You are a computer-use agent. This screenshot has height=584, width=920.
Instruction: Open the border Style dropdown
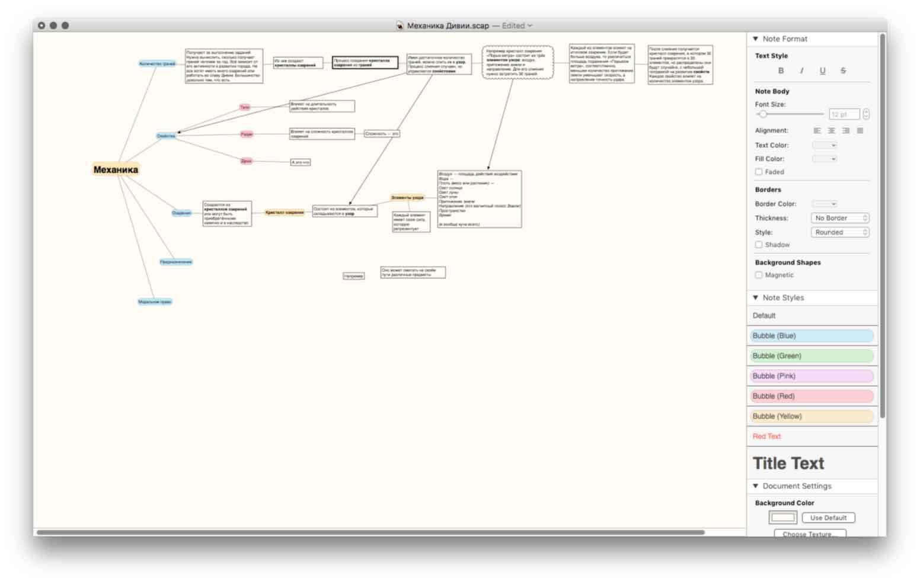pos(839,232)
